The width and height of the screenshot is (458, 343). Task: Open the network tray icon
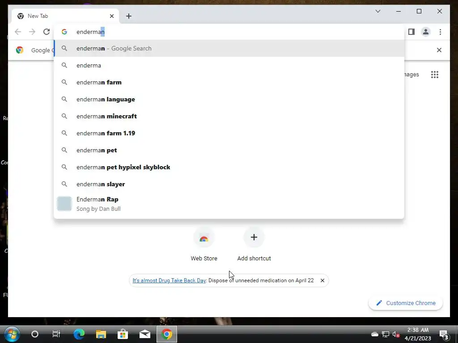tap(386, 334)
